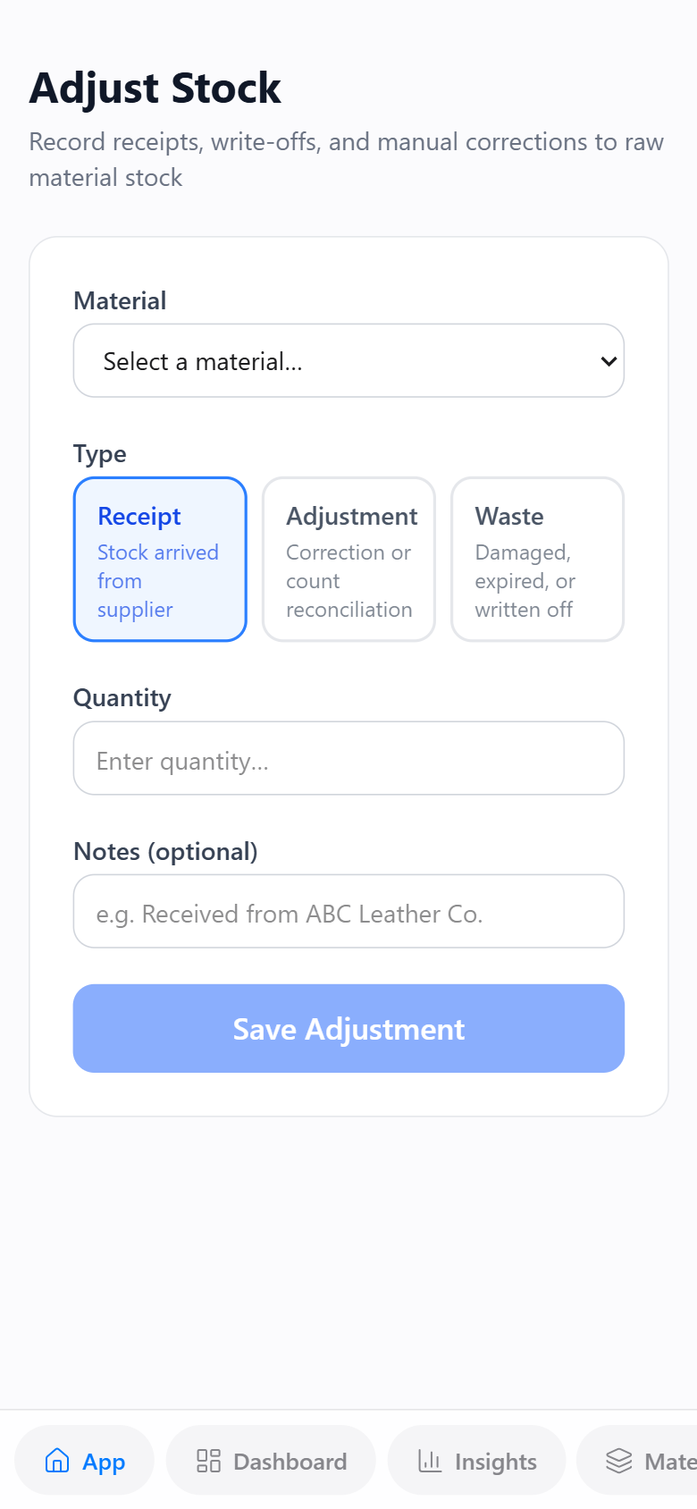The height and width of the screenshot is (1509, 697).
Task: Switch to the App navigation tab
Action: point(84,1460)
